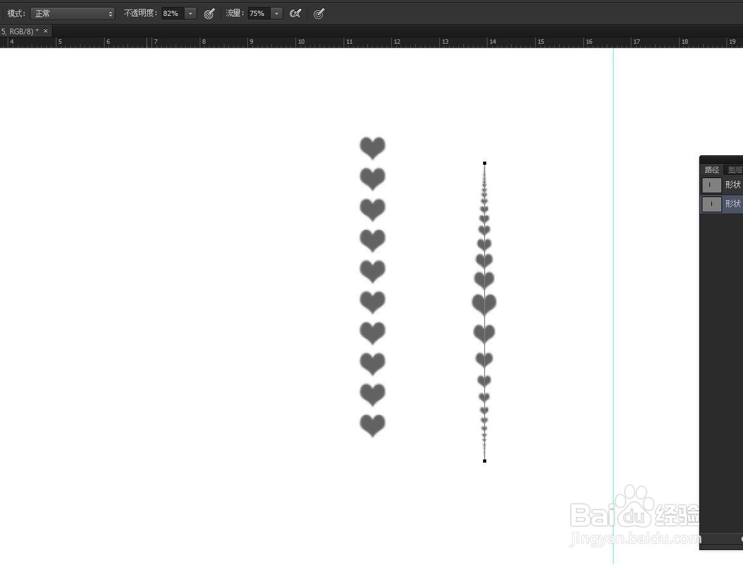Click the flow value field showing 75%

coord(259,13)
